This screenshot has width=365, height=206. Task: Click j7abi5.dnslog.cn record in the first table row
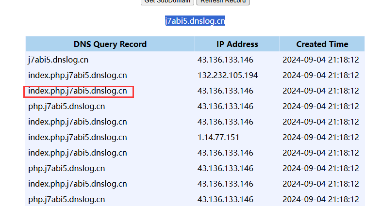[x=58, y=60]
